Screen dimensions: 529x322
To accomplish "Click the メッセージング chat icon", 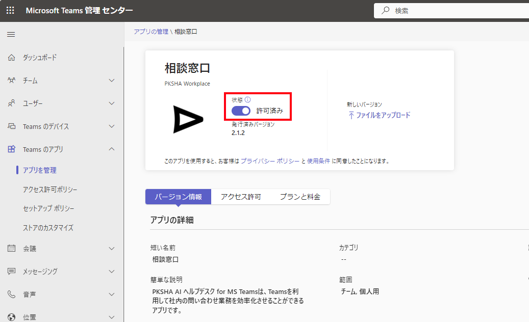I will pyautogui.click(x=11, y=272).
